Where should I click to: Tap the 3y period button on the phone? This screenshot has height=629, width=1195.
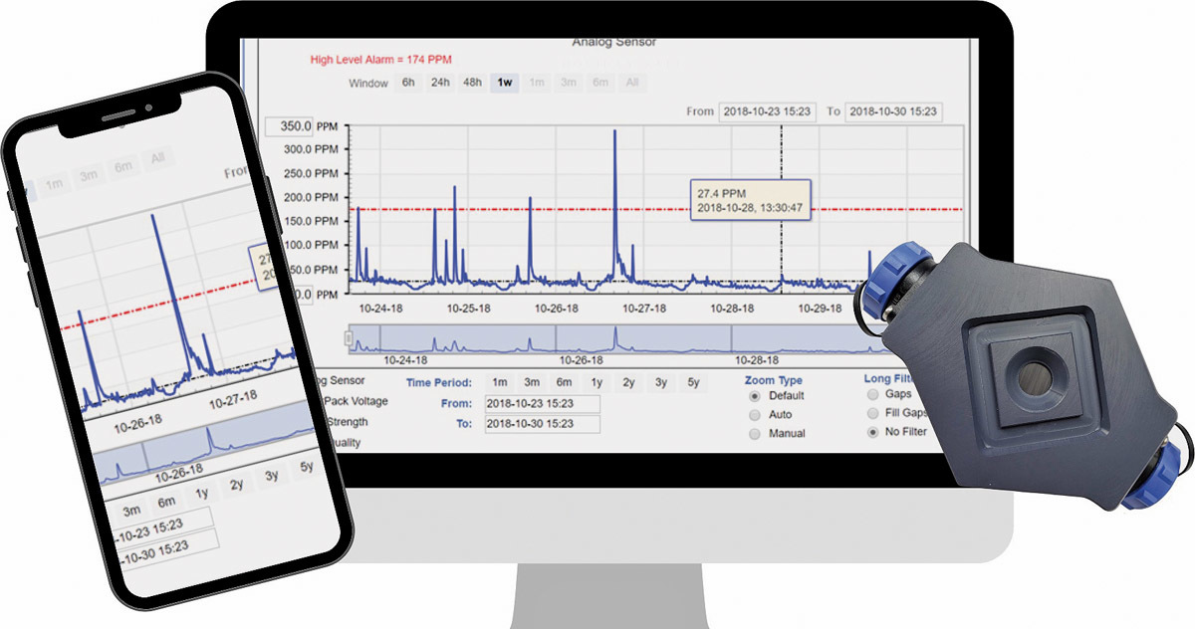[271, 476]
